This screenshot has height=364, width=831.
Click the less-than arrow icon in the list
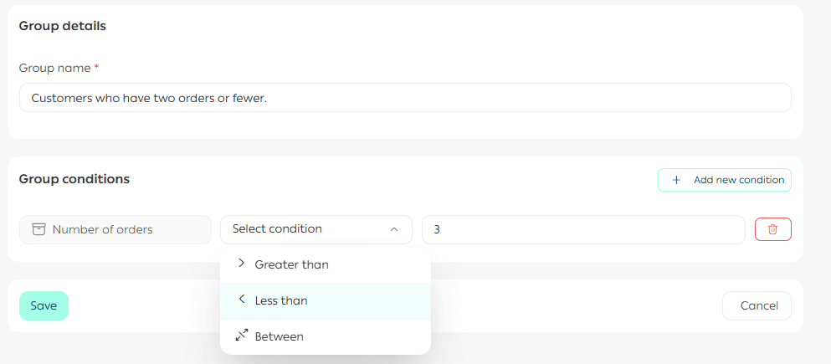pyautogui.click(x=241, y=300)
